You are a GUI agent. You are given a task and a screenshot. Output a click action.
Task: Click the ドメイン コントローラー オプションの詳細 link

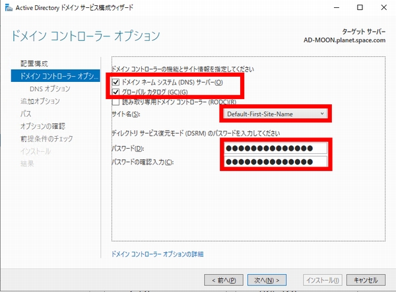(157, 254)
